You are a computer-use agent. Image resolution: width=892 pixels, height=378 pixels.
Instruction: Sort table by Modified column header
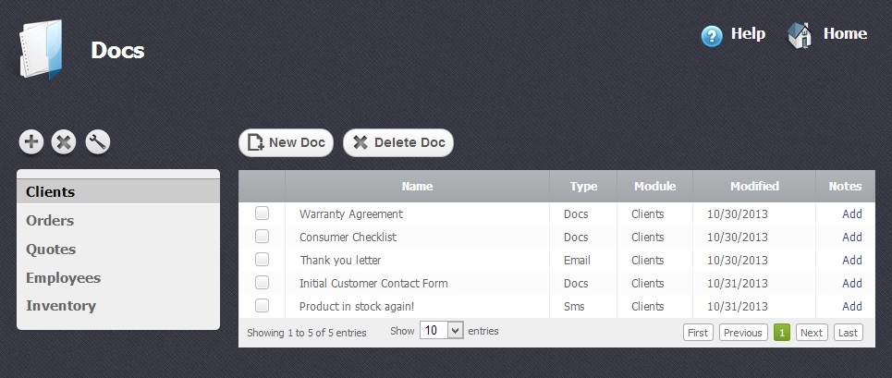point(754,187)
